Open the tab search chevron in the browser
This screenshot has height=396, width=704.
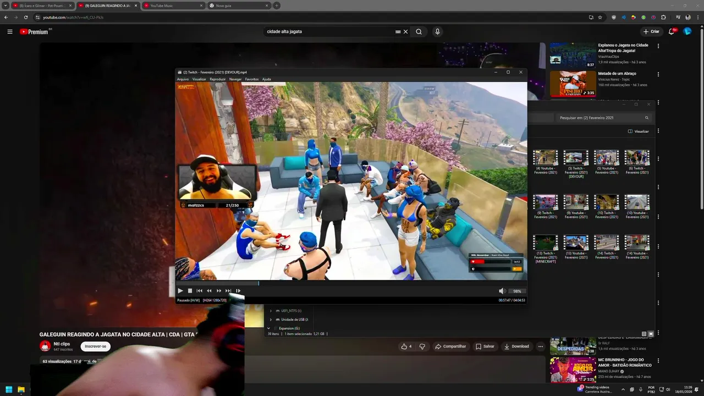pos(4,5)
